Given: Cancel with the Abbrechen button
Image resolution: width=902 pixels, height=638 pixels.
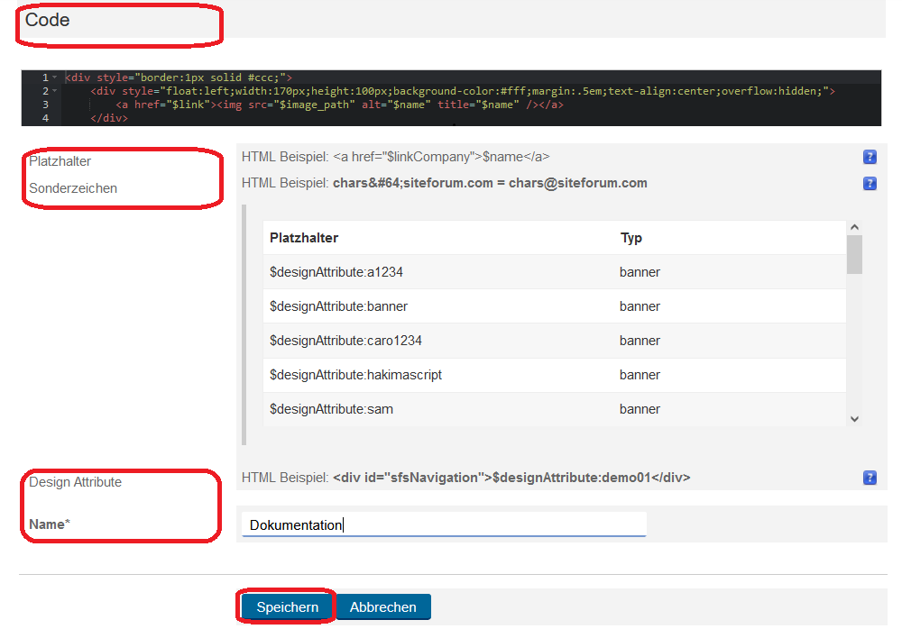Looking at the screenshot, I should [383, 607].
